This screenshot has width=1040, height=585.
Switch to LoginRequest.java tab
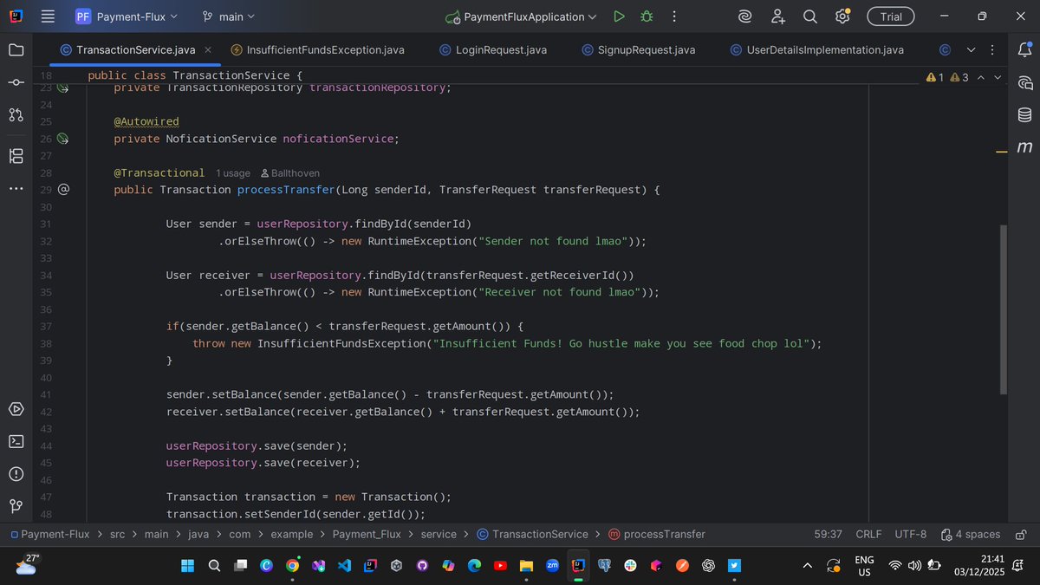pos(493,50)
